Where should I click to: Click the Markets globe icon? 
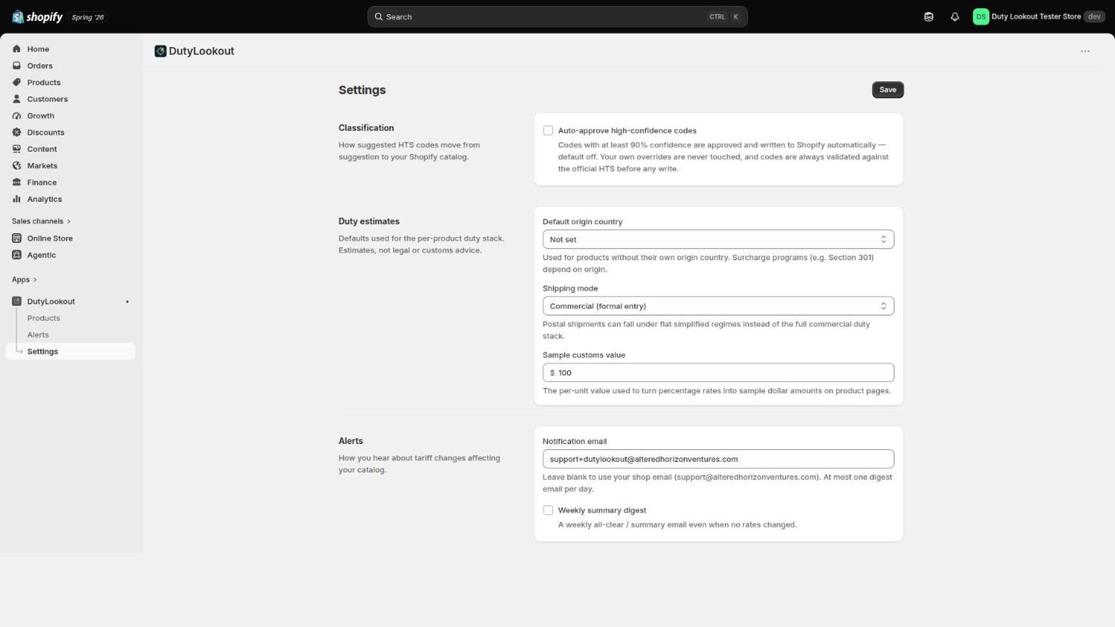click(x=17, y=166)
